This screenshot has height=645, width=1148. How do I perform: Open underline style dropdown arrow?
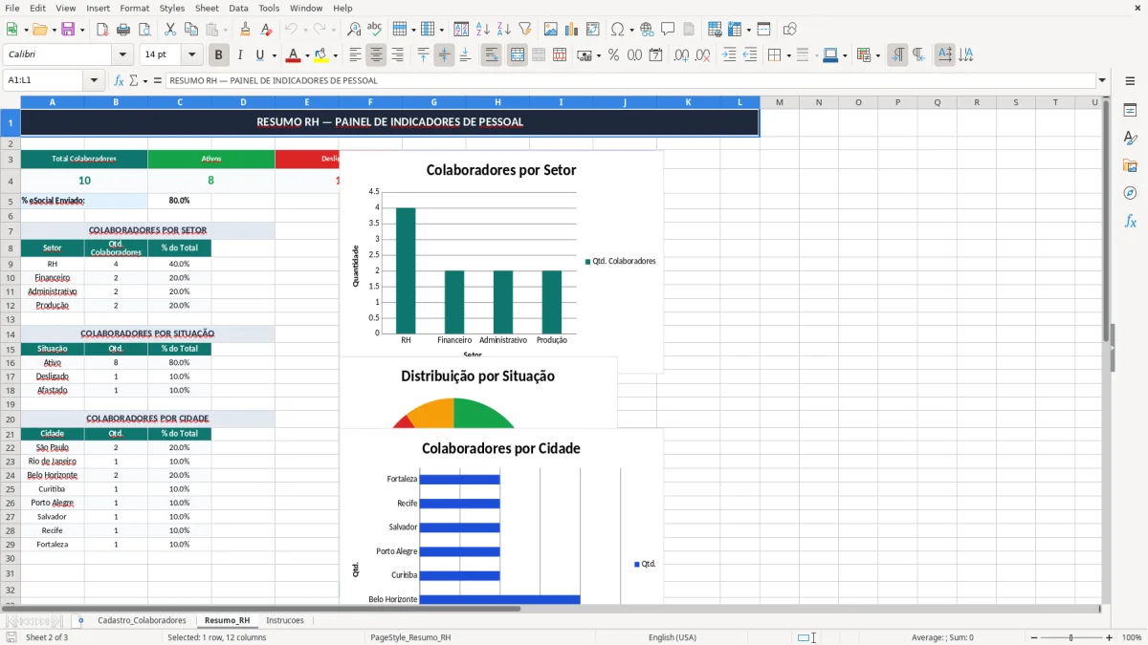click(274, 55)
